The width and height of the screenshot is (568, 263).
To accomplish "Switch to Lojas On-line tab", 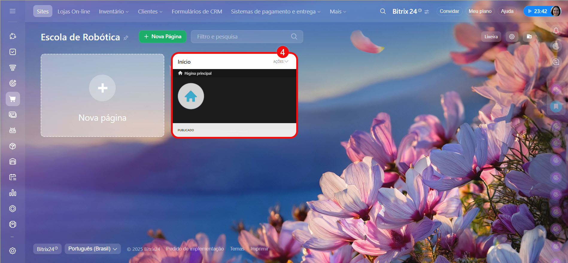I will tap(74, 11).
